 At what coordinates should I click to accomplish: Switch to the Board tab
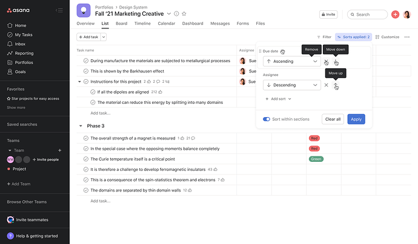121,24
